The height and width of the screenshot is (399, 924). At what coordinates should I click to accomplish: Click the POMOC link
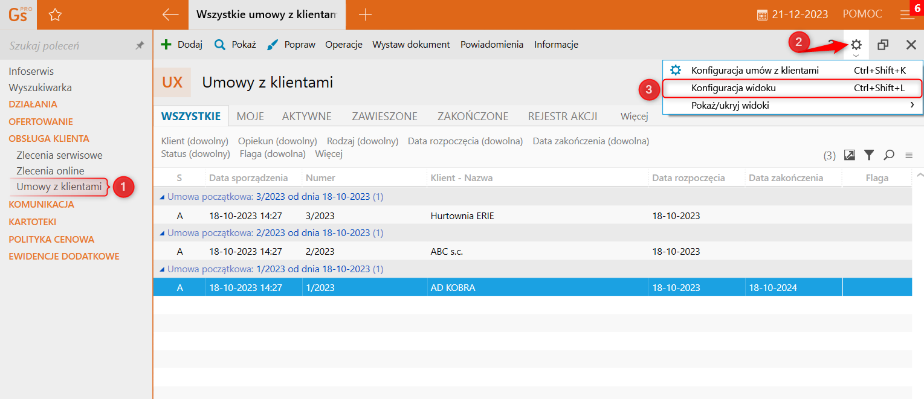862,14
